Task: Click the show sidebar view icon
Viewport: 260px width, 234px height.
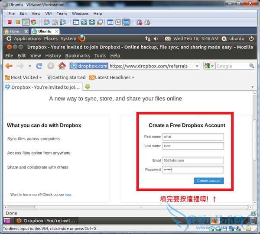Action: pyautogui.click(x=76, y=22)
